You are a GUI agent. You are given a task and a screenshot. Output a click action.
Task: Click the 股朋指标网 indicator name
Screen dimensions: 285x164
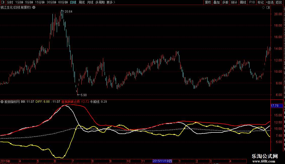tap(12, 102)
